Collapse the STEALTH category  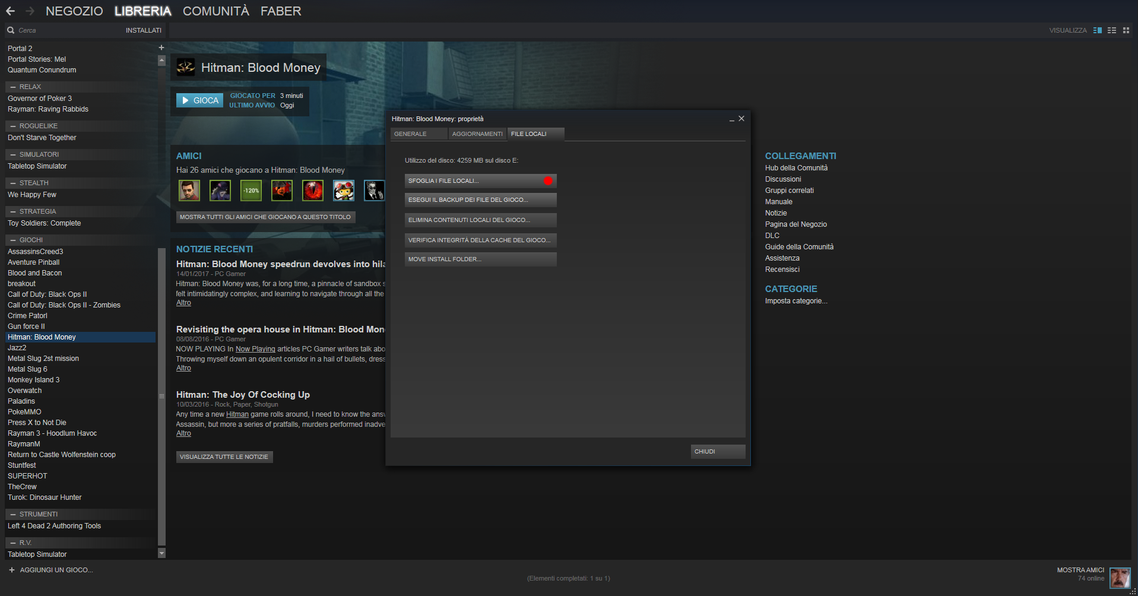click(x=13, y=183)
